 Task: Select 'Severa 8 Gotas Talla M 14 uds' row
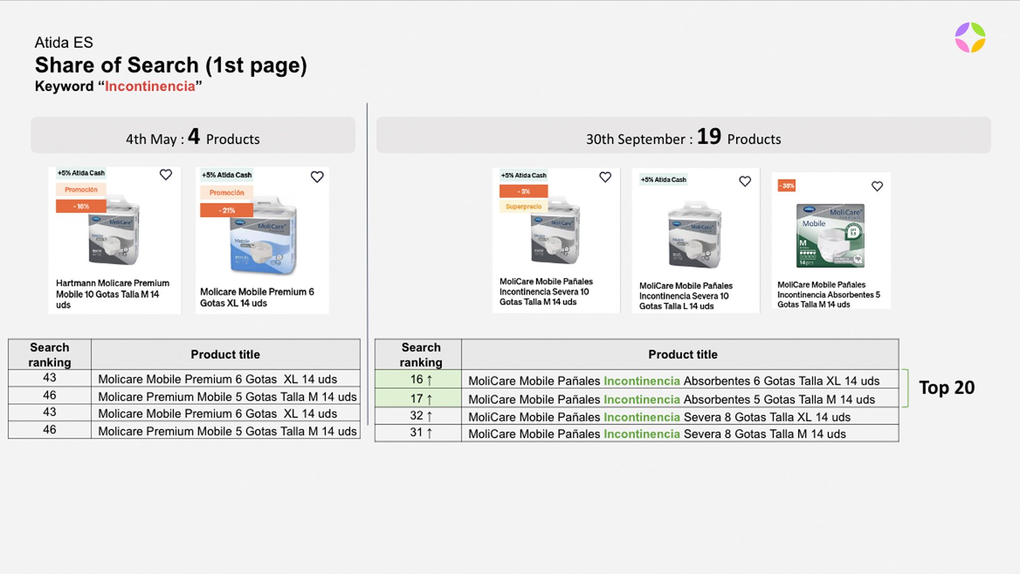[x=636, y=433]
